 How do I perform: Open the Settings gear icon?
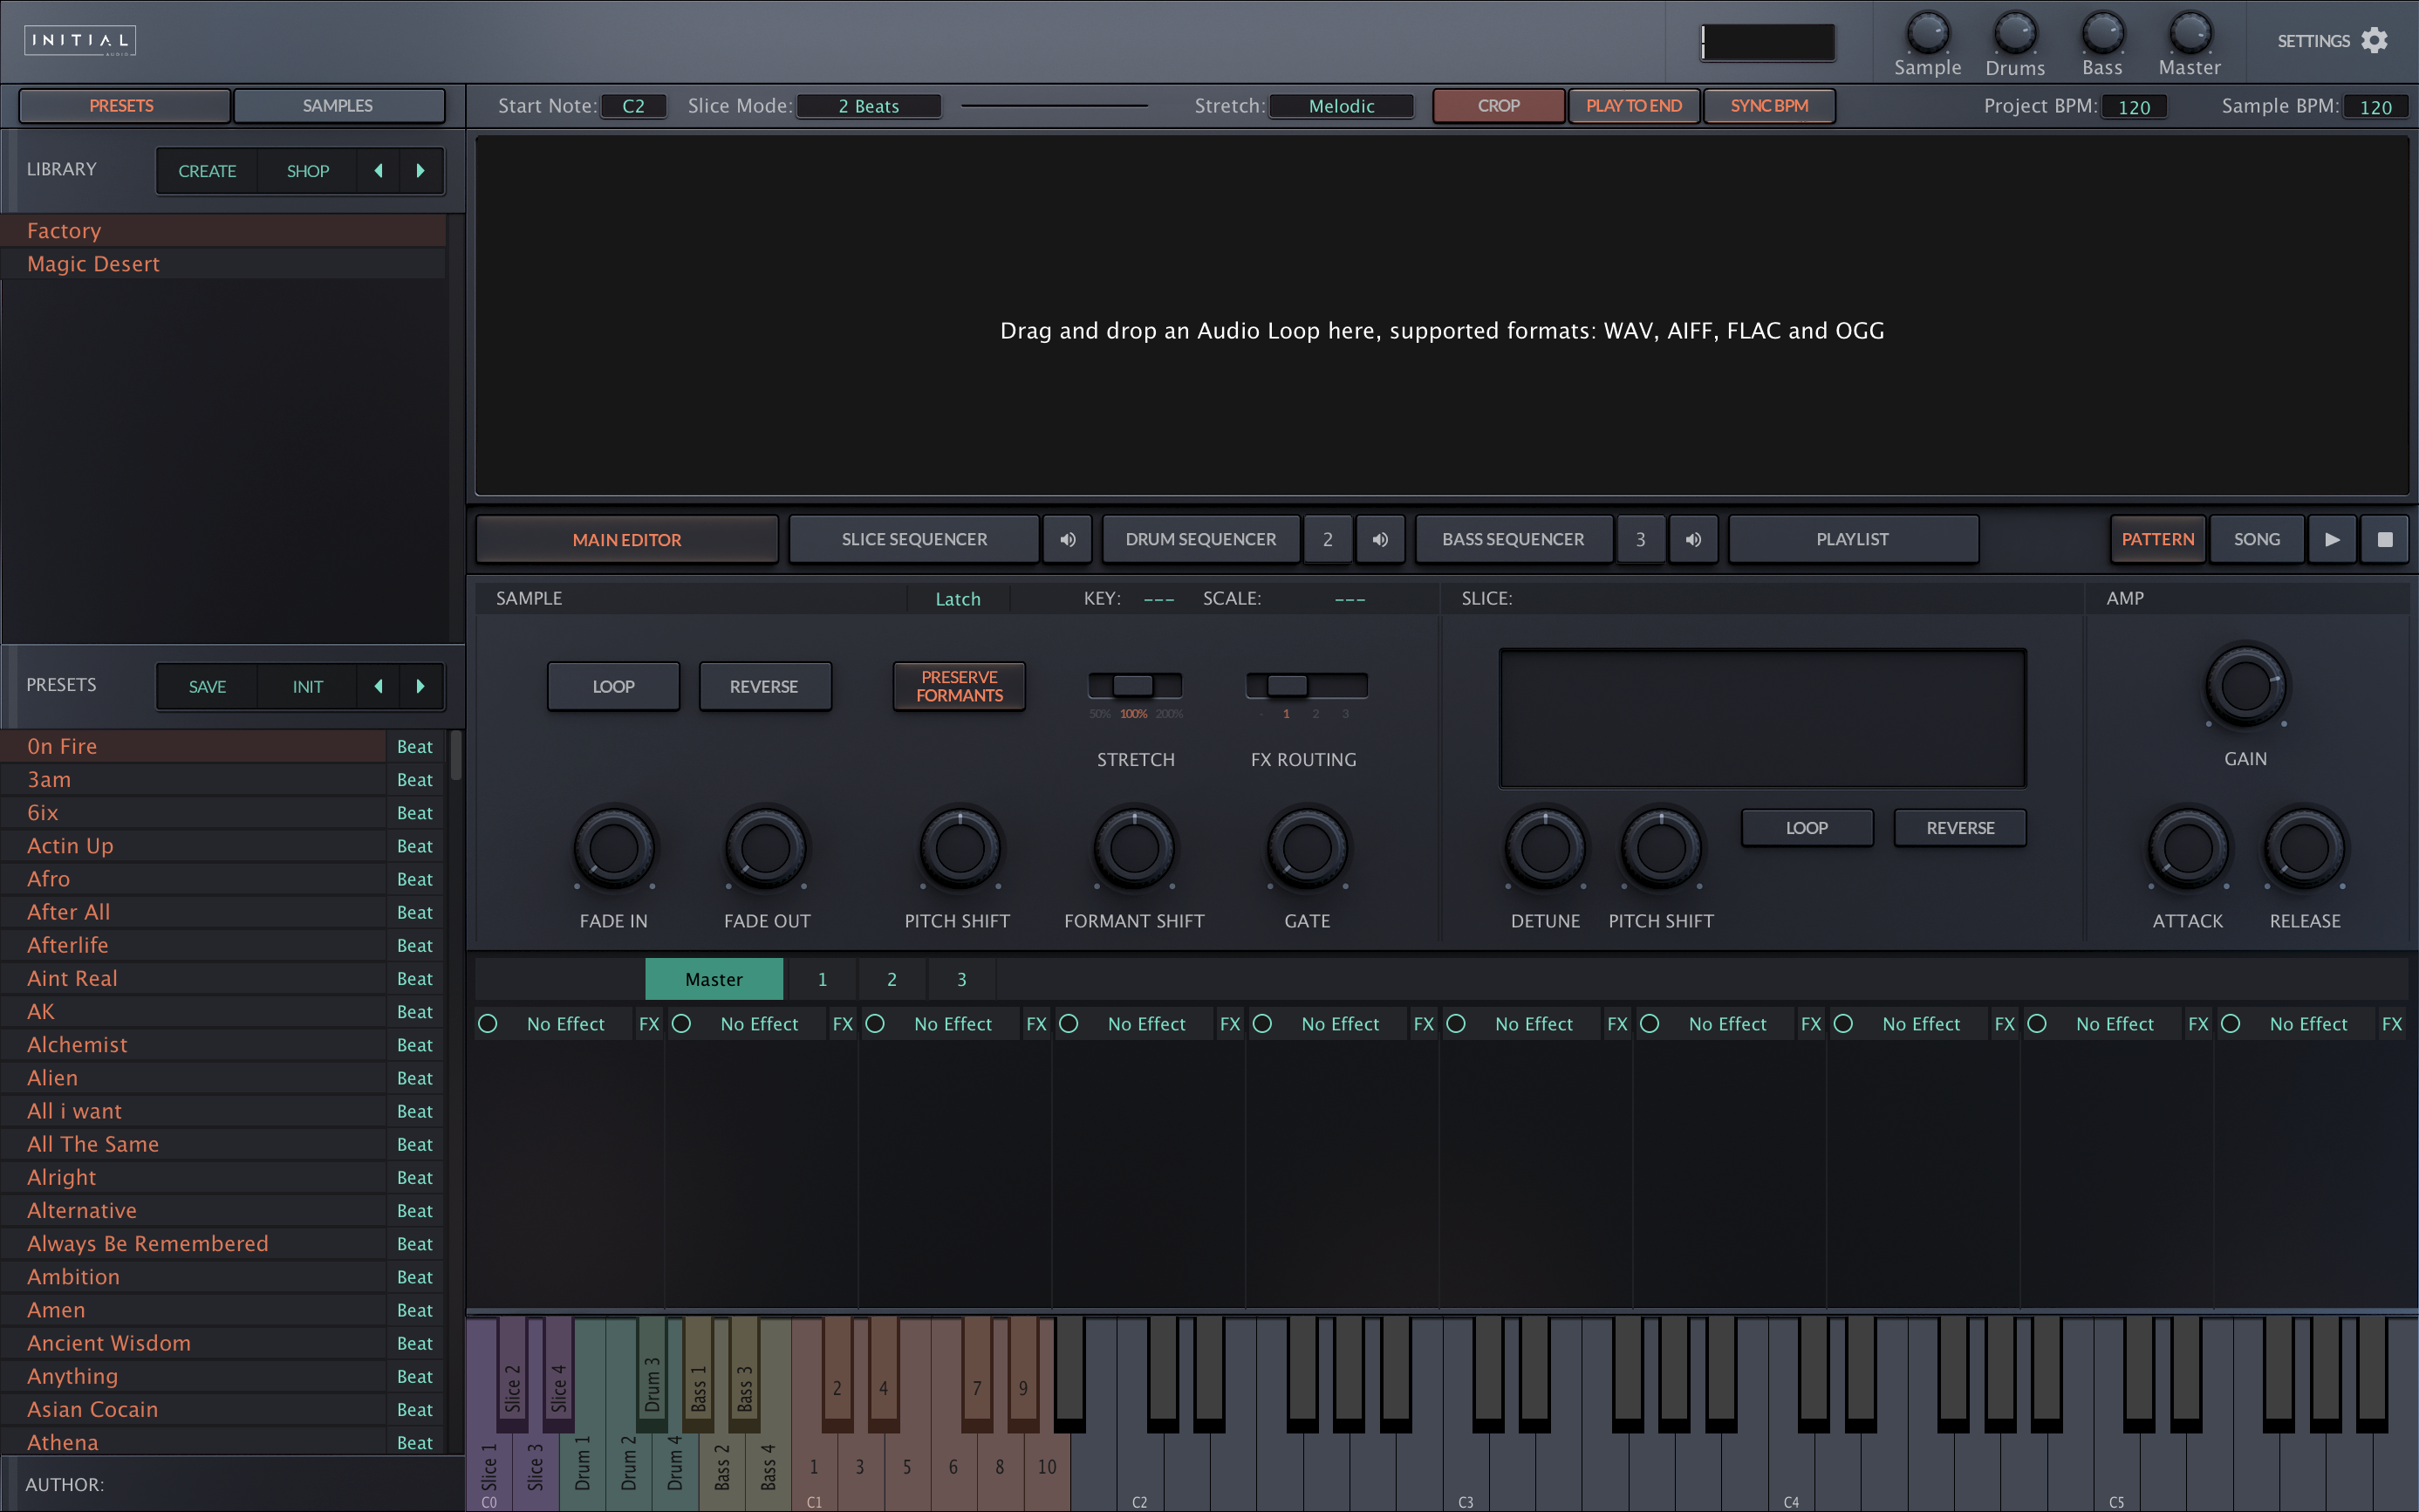click(2374, 40)
